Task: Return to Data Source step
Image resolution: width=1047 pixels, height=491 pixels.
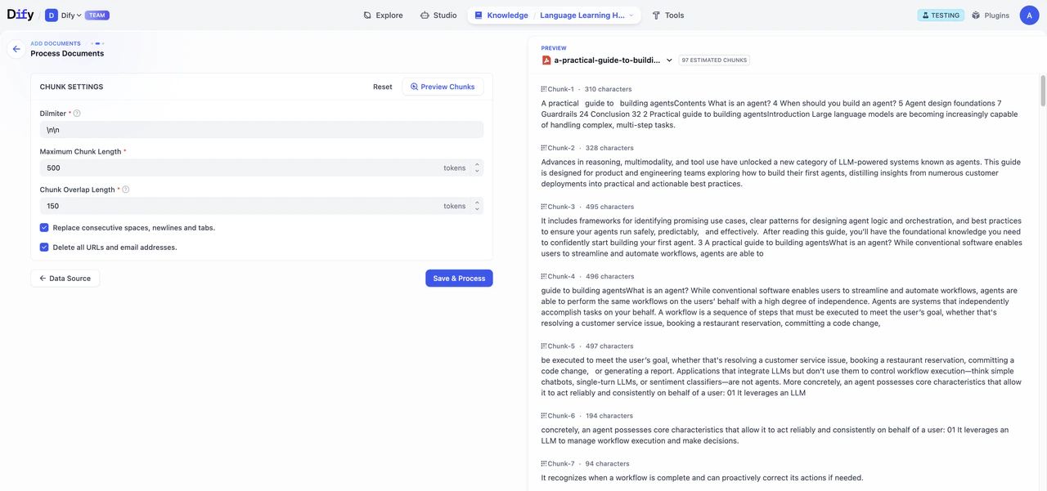Action: pos(65,279)
